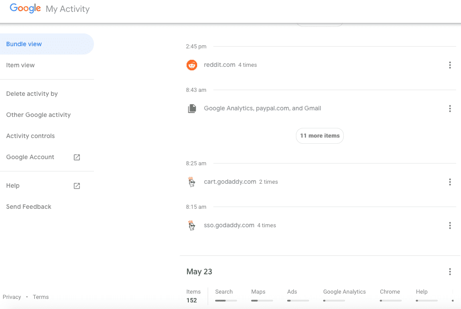This screenshot has height=309, width=461.
Task: Click the Google Analytics bundle document icon
Action: [x=192, y=109]
